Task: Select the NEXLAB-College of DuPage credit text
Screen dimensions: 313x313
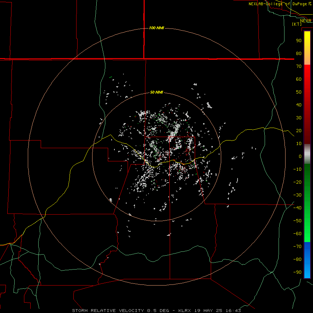Action: point(280,4)
